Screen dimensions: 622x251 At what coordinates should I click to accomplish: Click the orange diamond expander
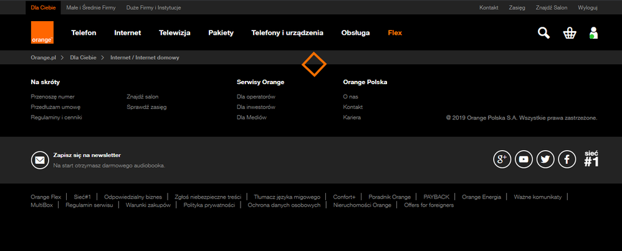coord(314,64)
